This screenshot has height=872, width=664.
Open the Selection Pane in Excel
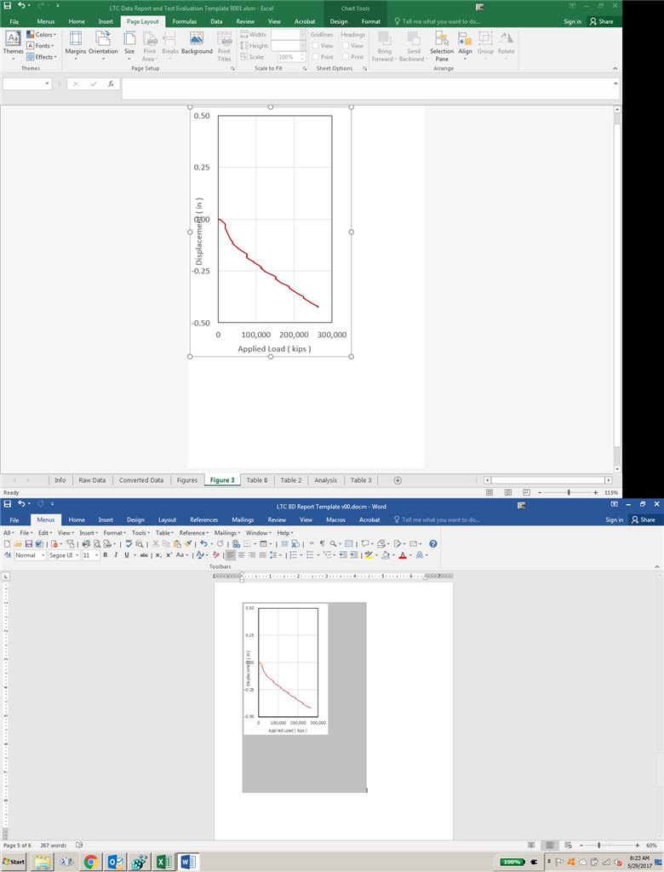442,45
